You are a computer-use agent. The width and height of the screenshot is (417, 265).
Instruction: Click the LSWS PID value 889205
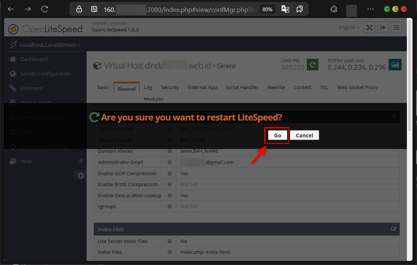[x=292, y=67]
